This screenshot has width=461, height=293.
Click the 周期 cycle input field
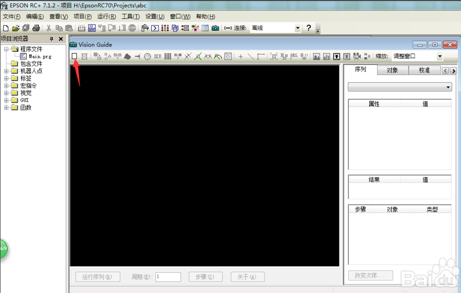point(168,277)
